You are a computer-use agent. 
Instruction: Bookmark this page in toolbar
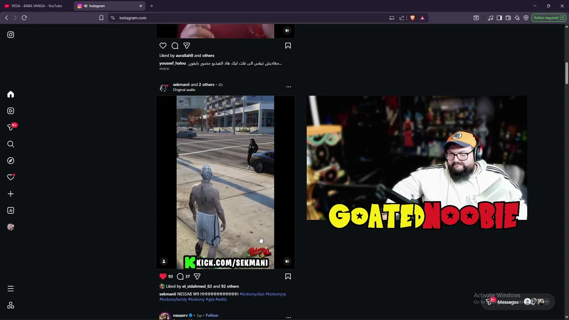point(101,18)
